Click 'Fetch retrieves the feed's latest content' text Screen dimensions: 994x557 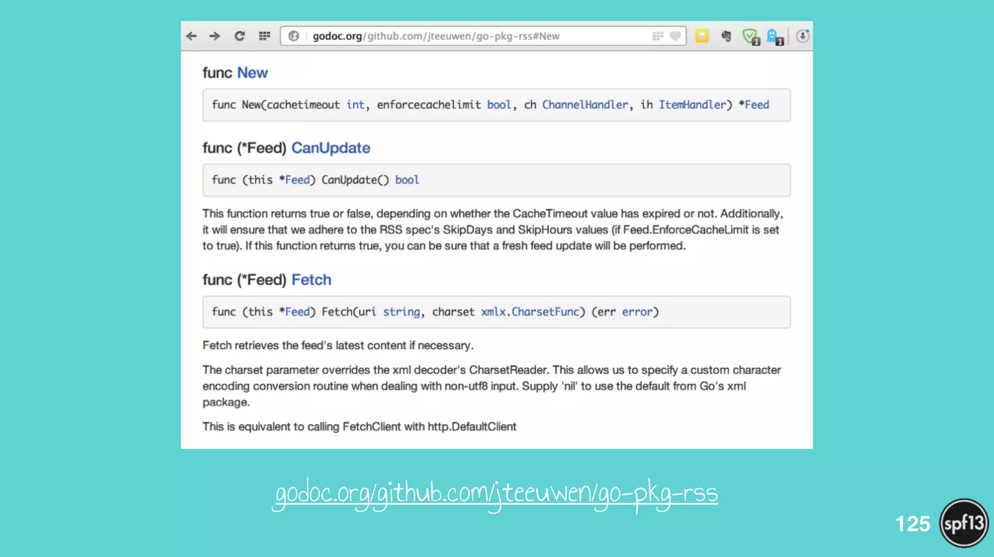pos(338,346)
